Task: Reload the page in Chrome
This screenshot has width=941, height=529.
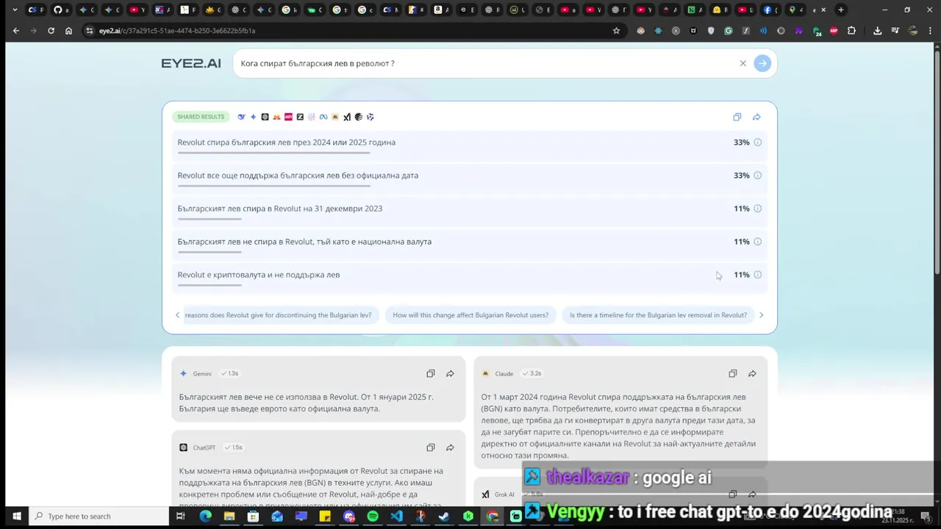Action: pyautogui.click(x=51, y=31)
